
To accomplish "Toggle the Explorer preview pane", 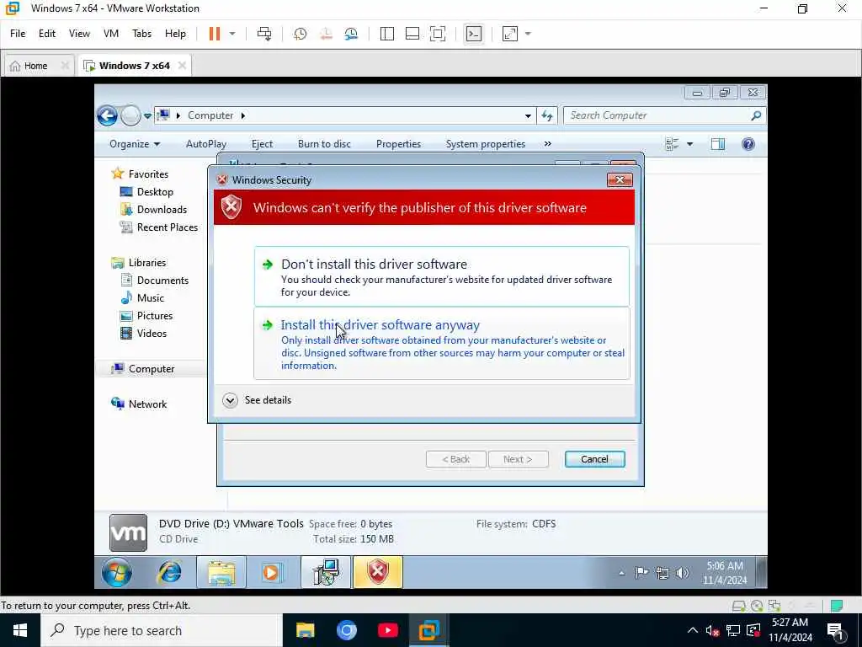I will (718, 144).
